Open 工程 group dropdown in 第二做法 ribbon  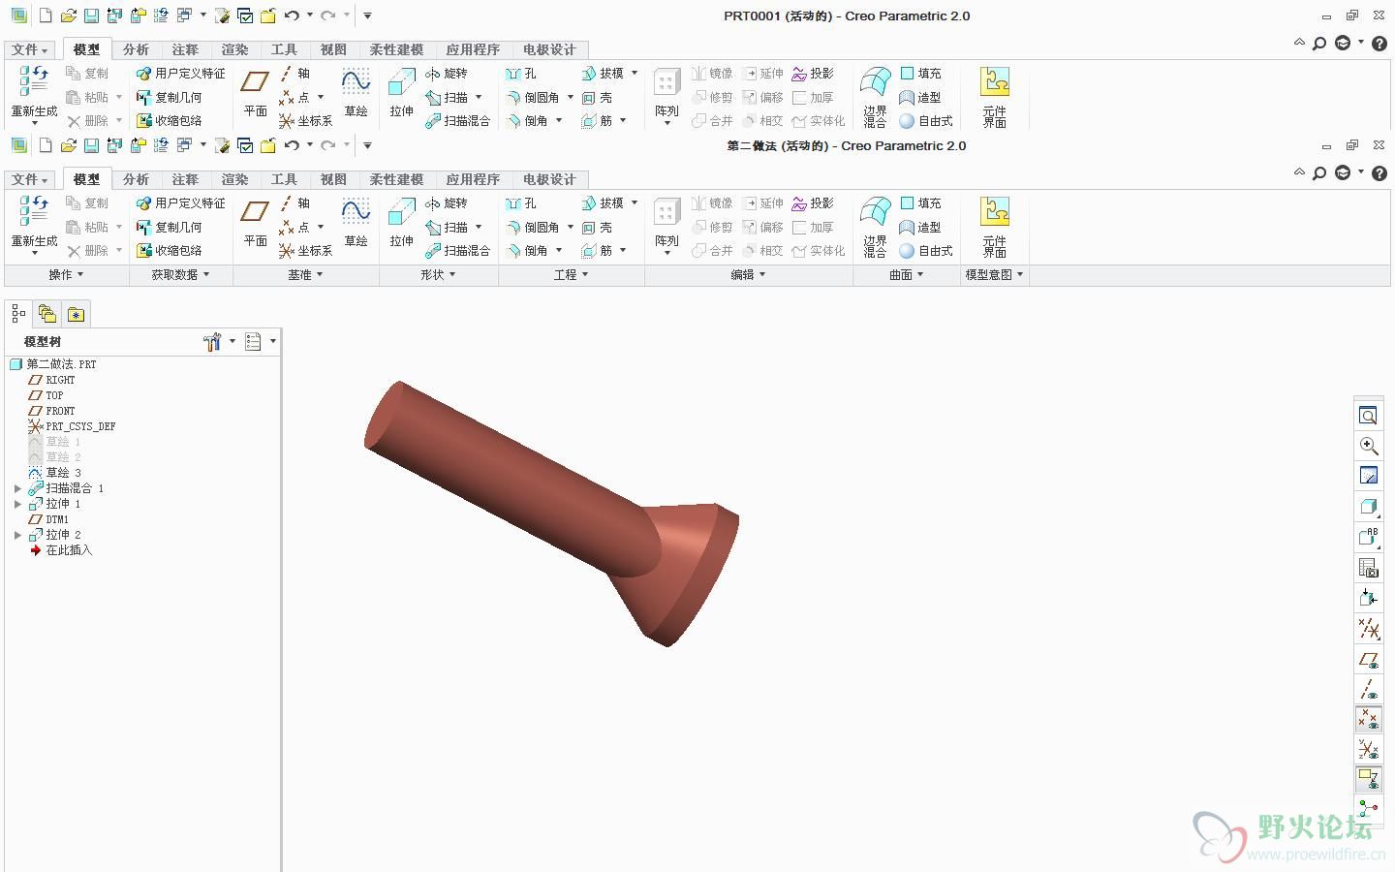point(572,275)
